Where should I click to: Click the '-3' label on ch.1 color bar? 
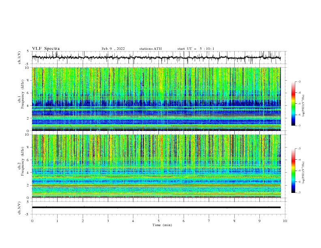point(299,81)
